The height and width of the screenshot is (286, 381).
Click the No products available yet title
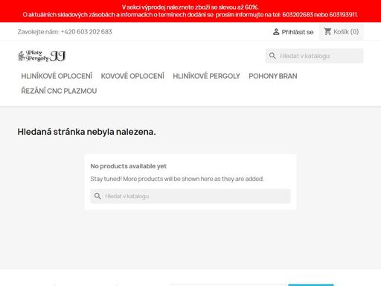pyautogui.click(x=129, y=166)
